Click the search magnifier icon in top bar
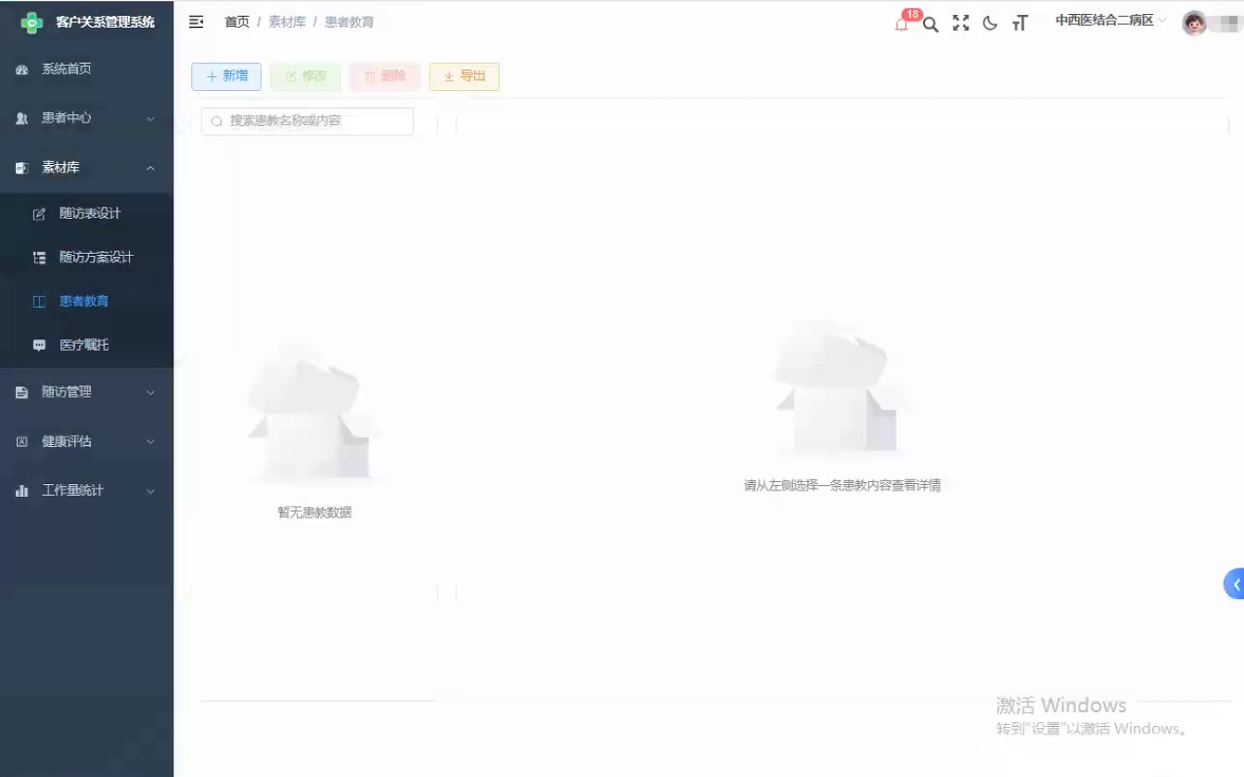The width and height of the screenshot is (1244, 777). coord(930,23)
